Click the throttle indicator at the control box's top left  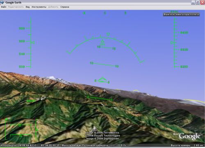click(6, 119)
